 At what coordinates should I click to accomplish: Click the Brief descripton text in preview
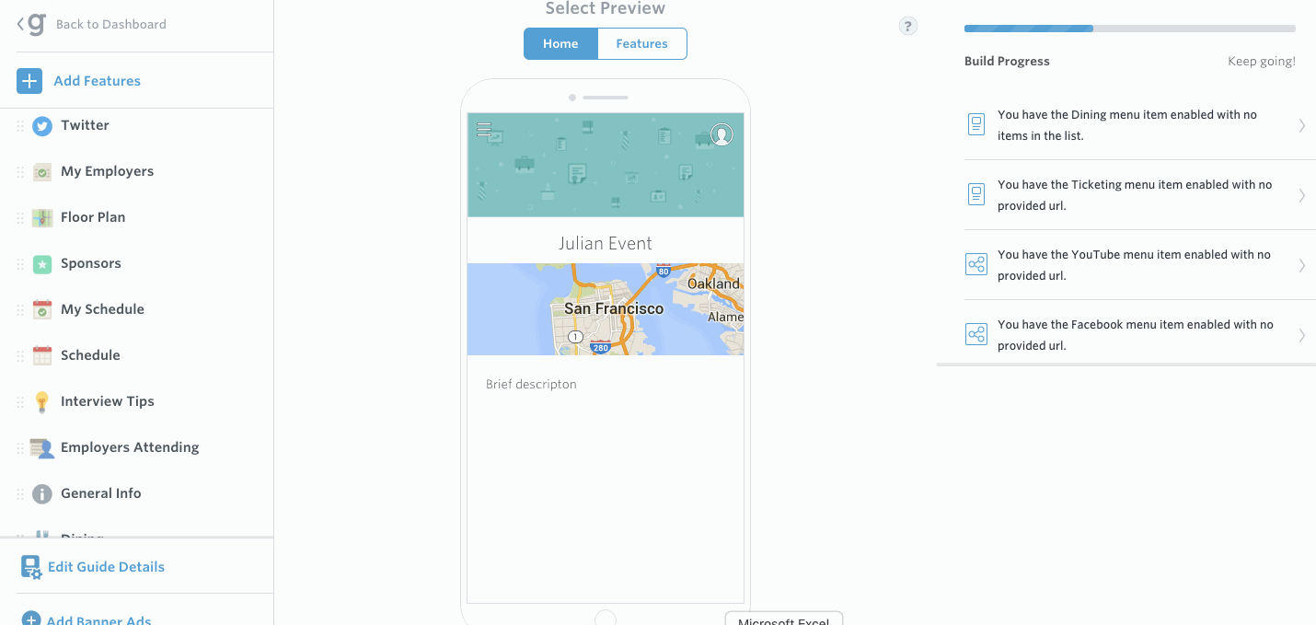(531, 385)
